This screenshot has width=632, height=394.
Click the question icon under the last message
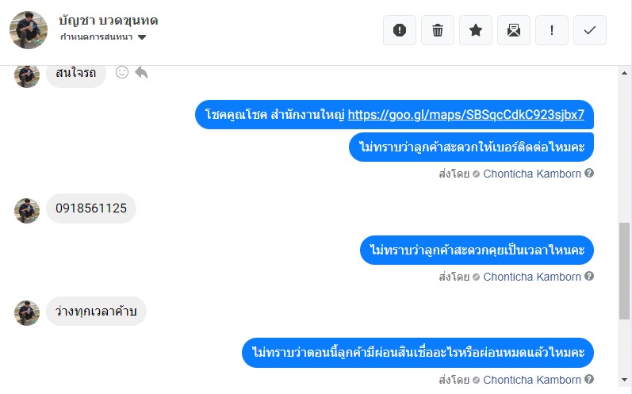click(x=589, y=380)
